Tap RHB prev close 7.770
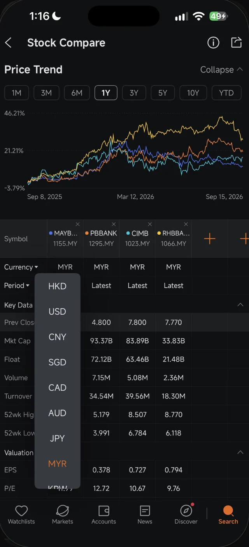 [x=174, y=322]
